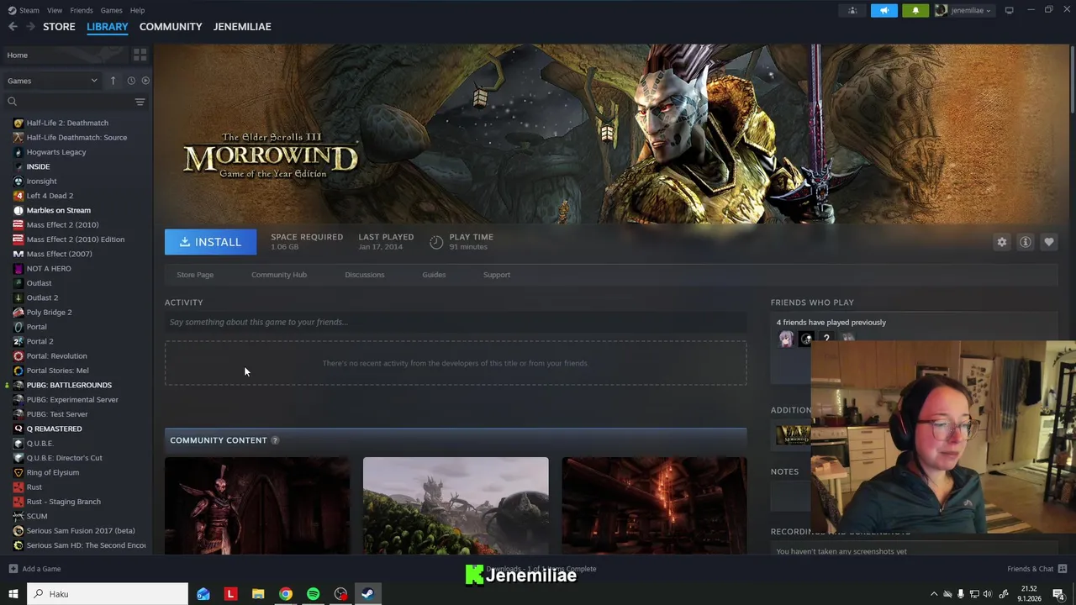Viewport: 1076px width, 605px height.
Task: Open the green notifications bell
Action: pyautogui.click(x=915, y=10)
